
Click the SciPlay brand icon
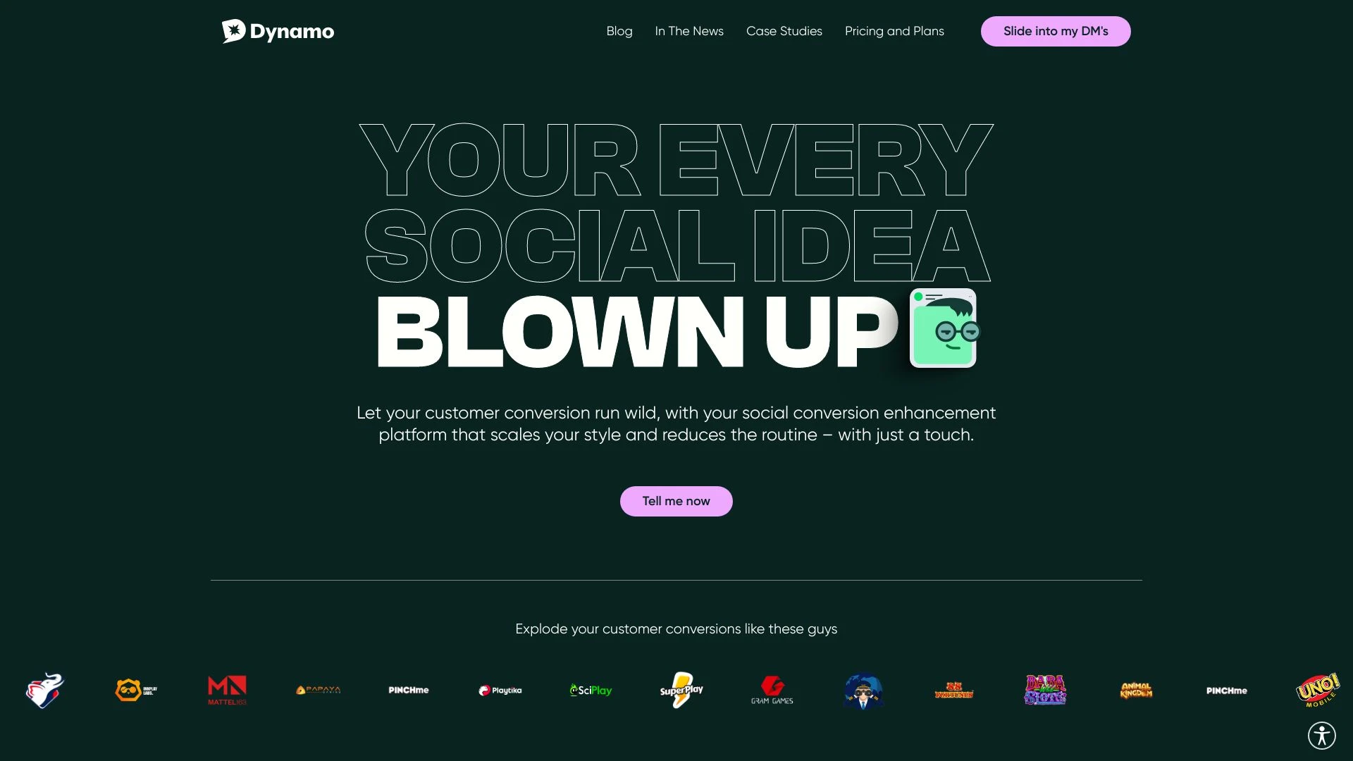point(591,689)
